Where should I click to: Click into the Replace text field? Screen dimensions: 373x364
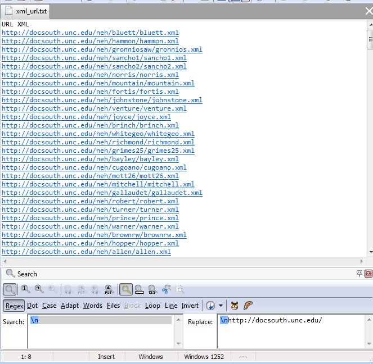tap(291, 331)
